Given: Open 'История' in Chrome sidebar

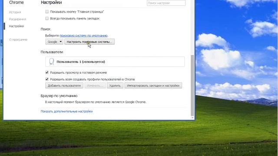Looking at the screenshot, I should coord(15,12).
